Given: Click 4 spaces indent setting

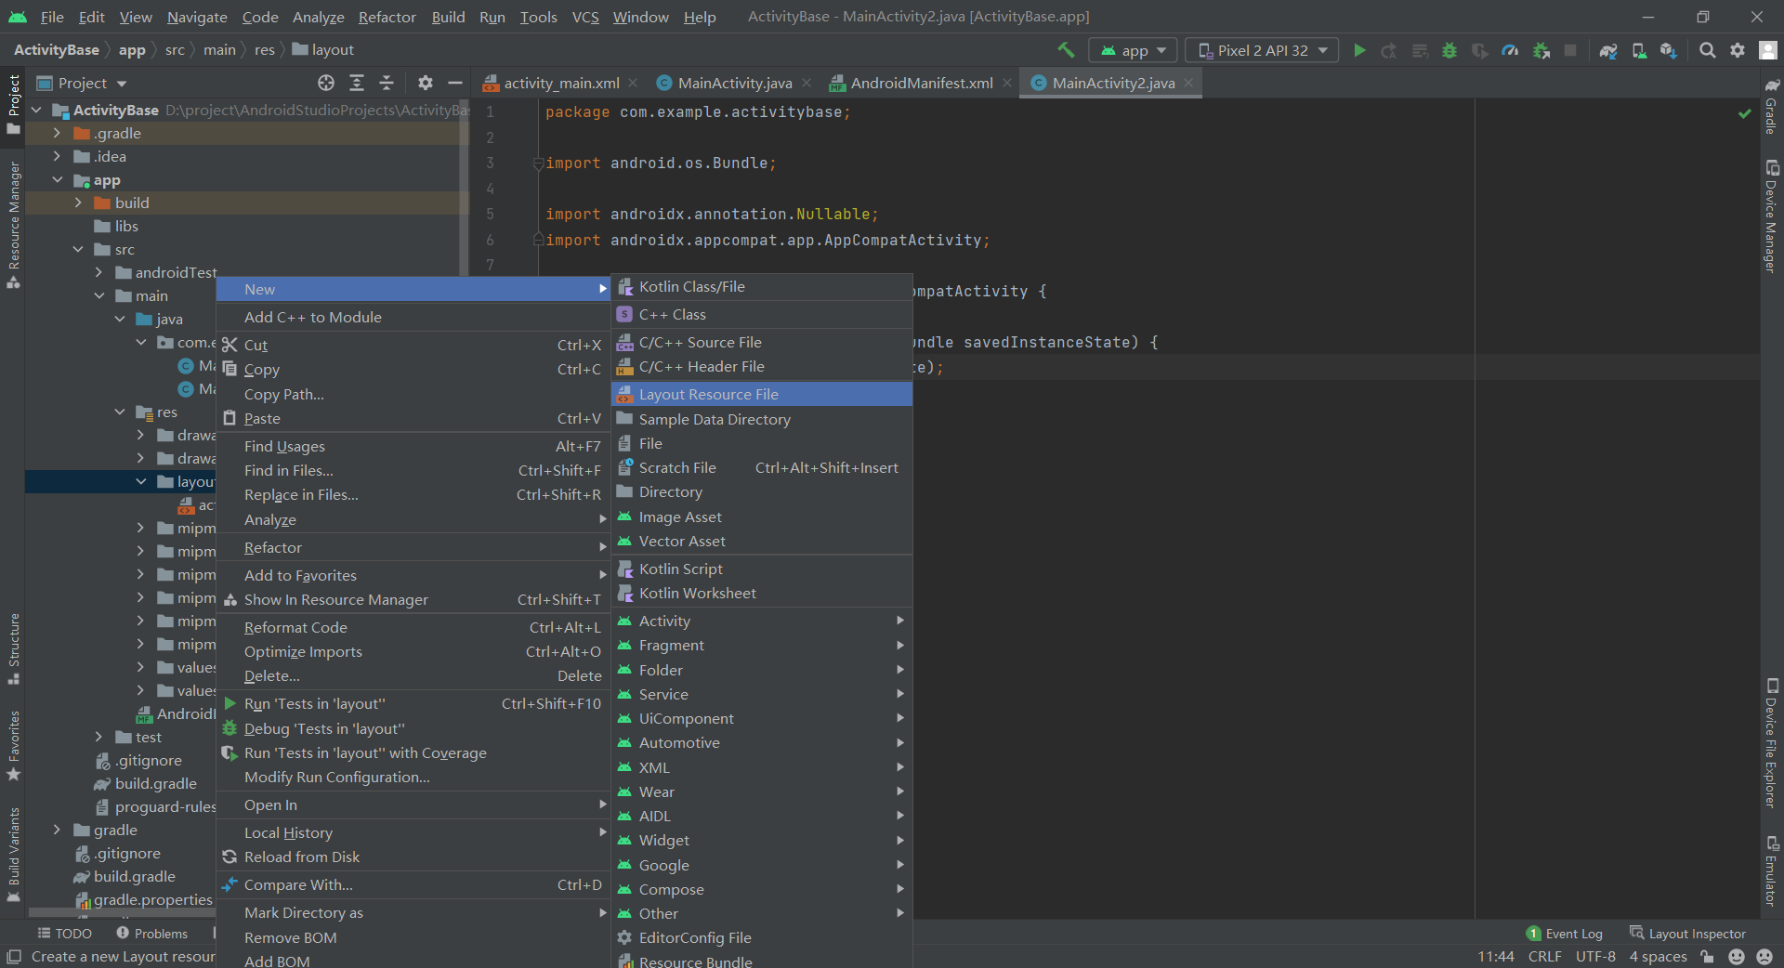Looking at the screenshot, I should 1658,956.
